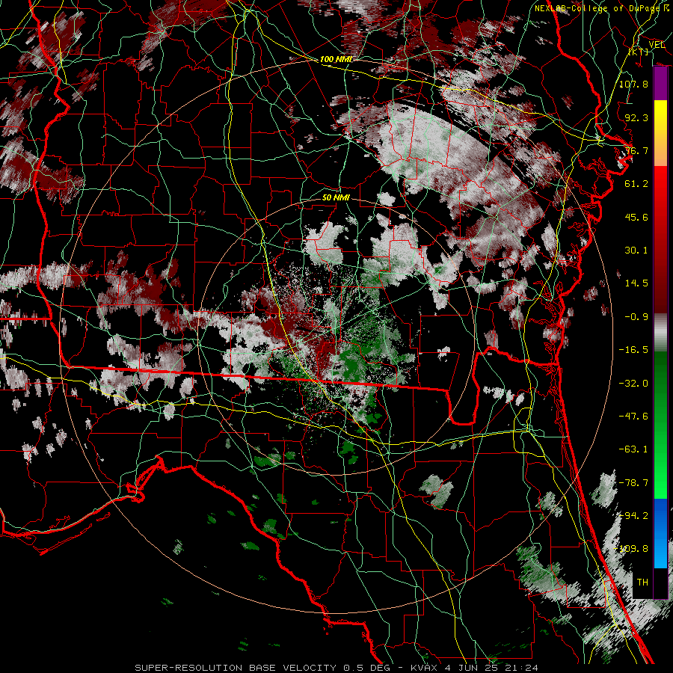Click the TH label on the color scale
This screenshot has width=673, height=673.
pyautogui.click(x=642, y=583)
